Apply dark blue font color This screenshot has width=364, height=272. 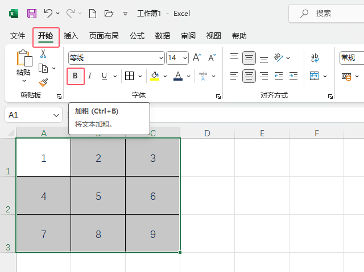tap(178, 76)
